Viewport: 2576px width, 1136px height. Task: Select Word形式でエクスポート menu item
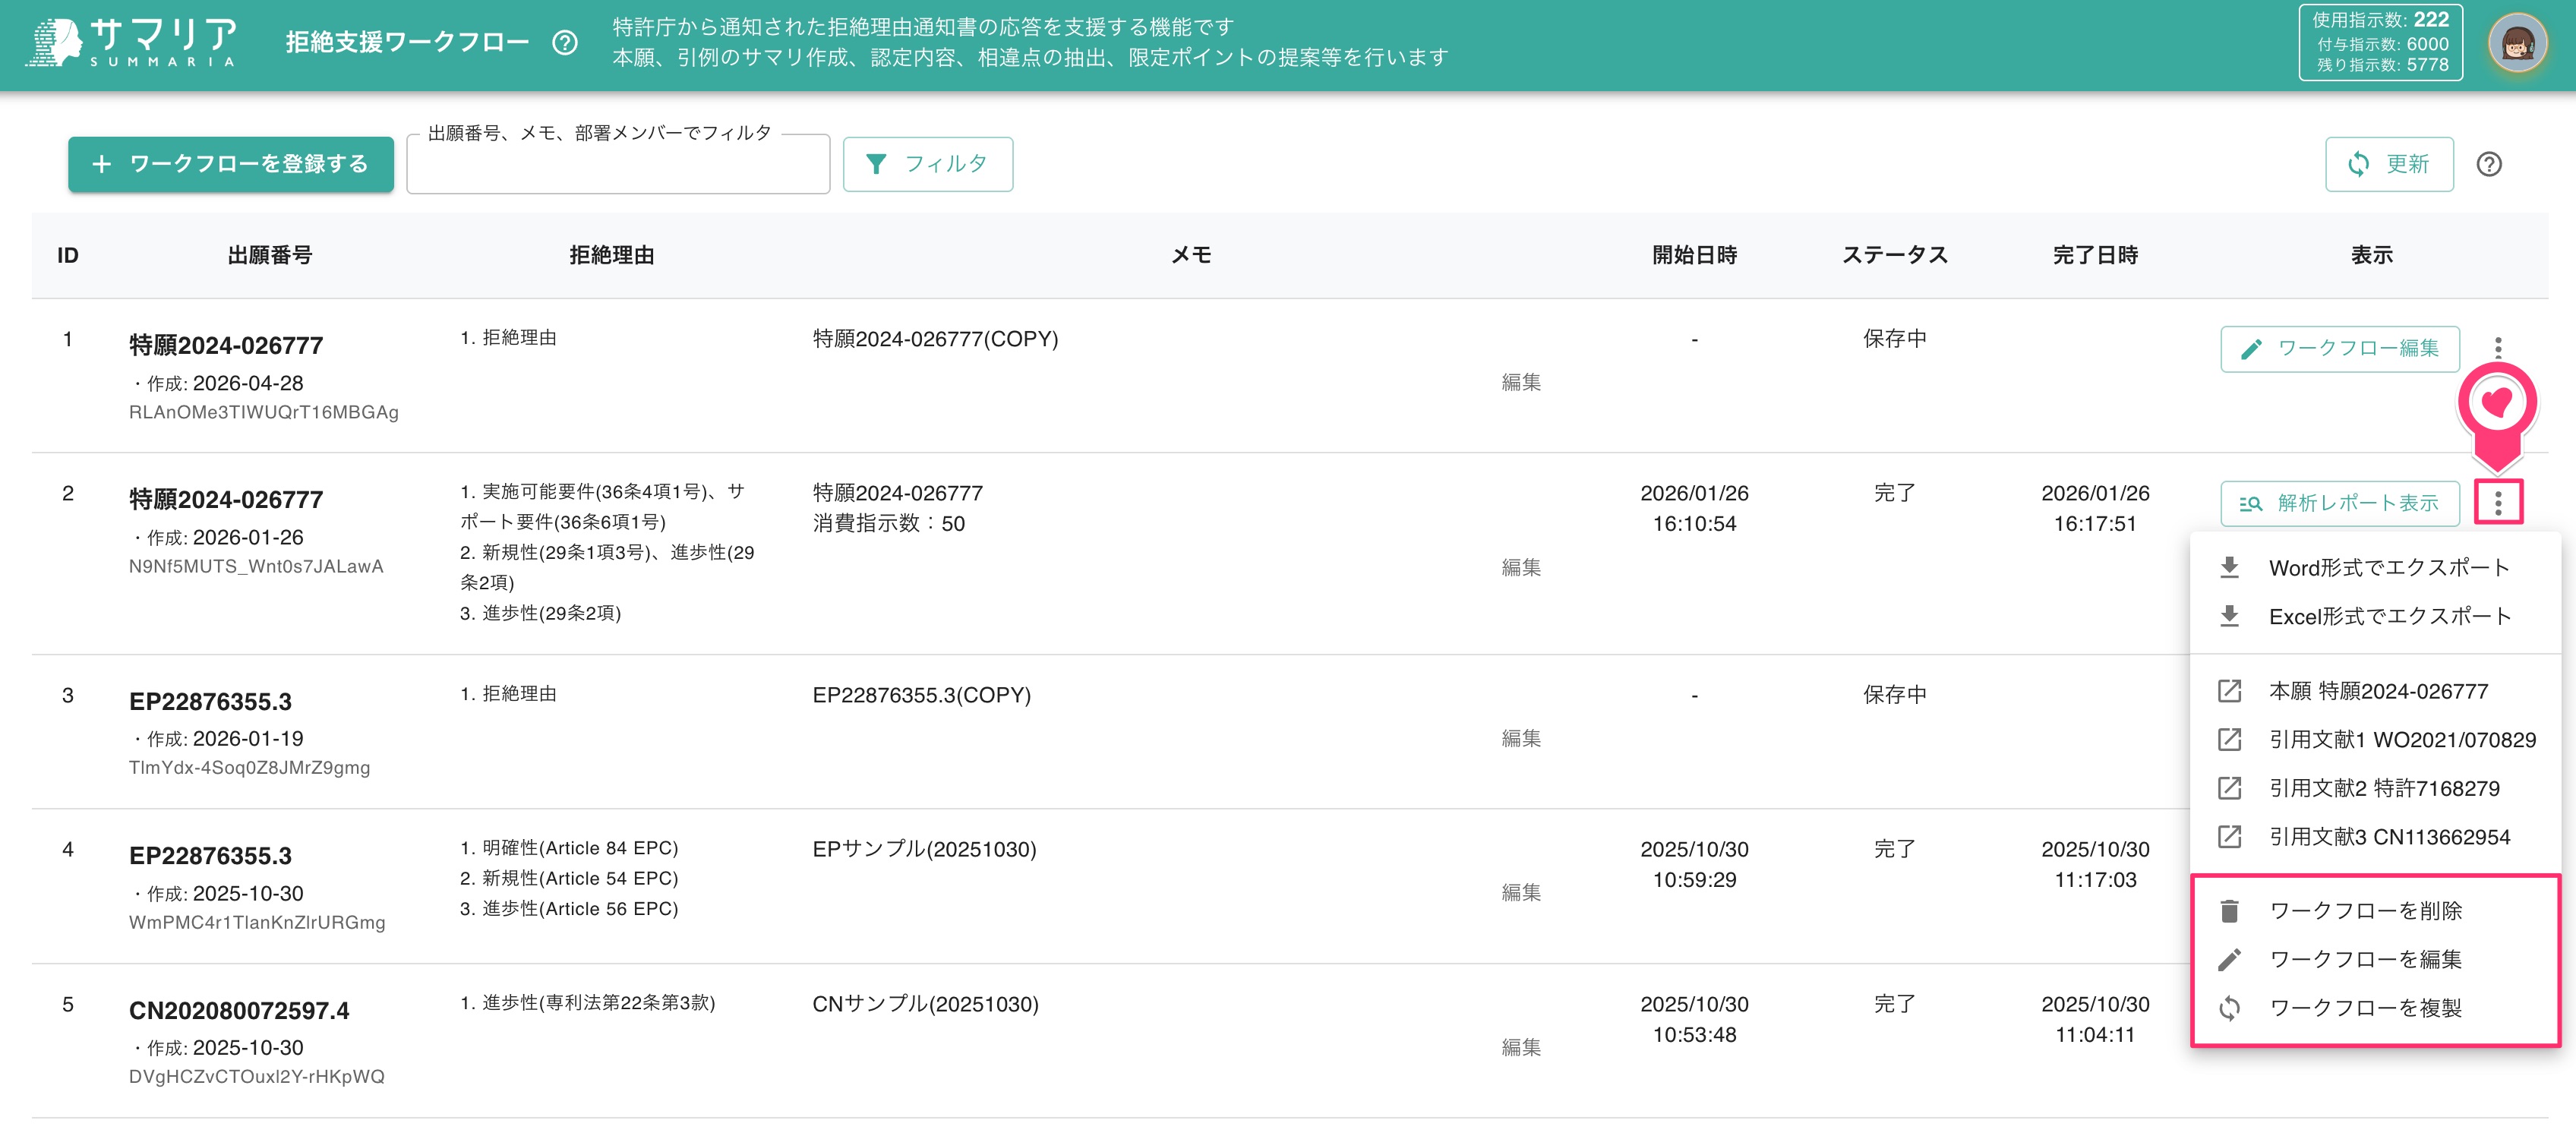(2375, 568)
